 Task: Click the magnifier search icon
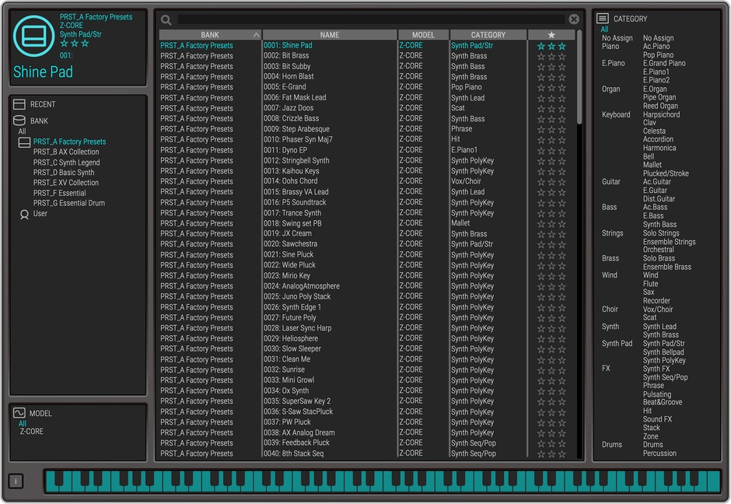[166, 19]
